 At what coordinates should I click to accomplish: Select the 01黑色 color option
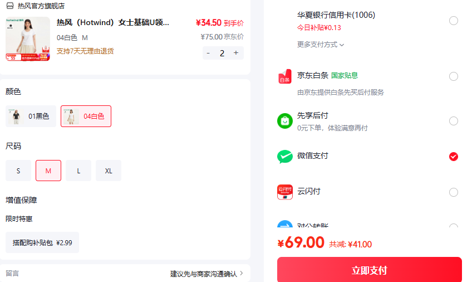point(31,116)
